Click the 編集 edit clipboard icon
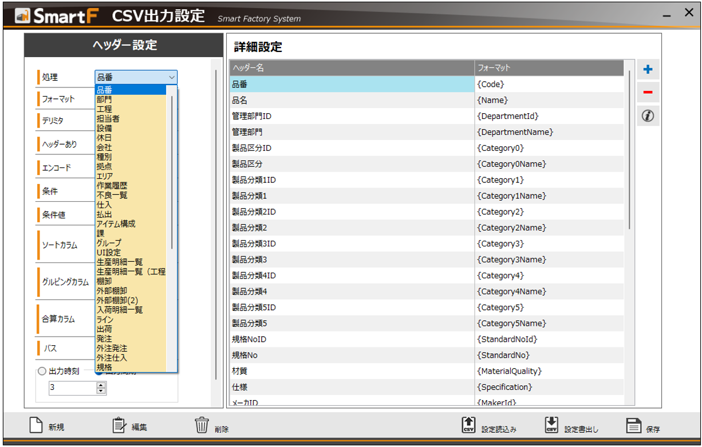This screenshot has width=702, height=447. click(x=119, y=426)
